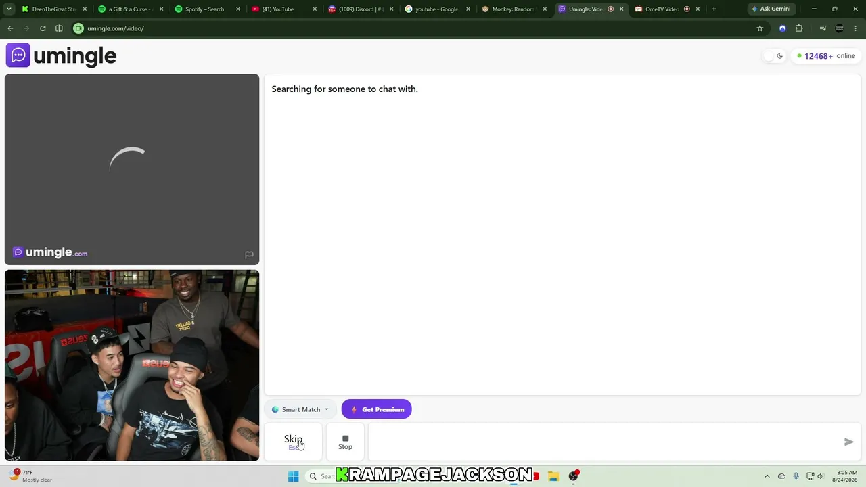
Task: Skip to the next stranger
Action: coord(293,442)
